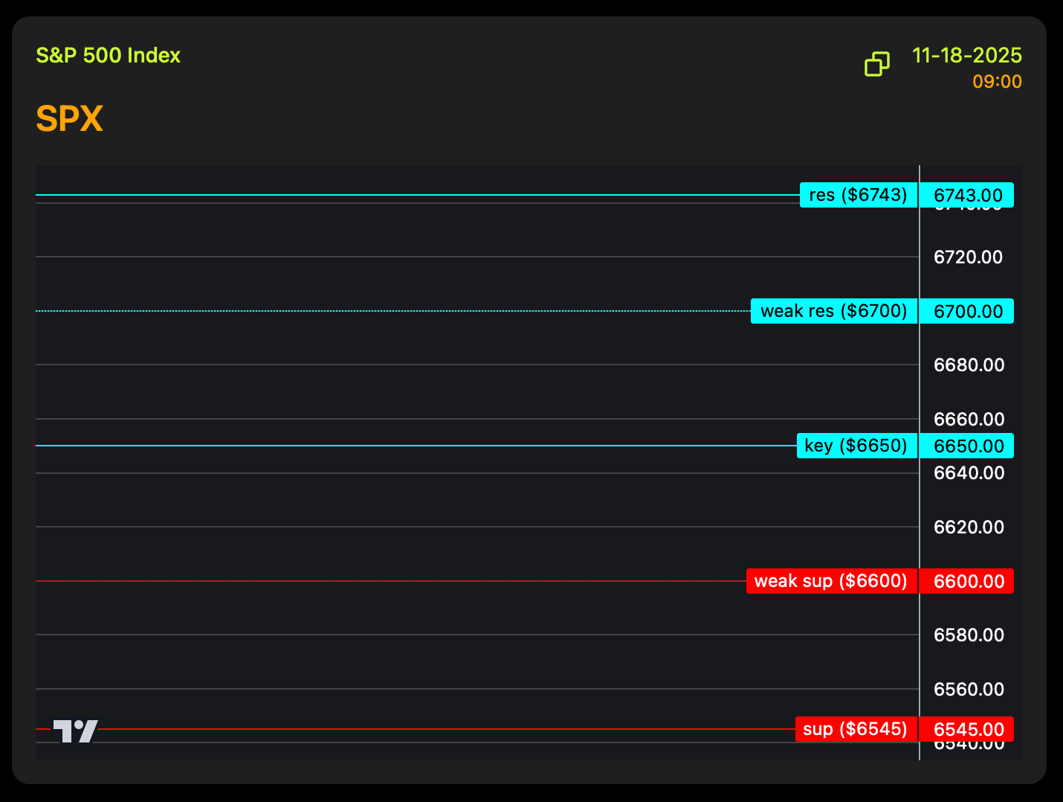Select the weak sup ($6600) label

tap(831, 581)
